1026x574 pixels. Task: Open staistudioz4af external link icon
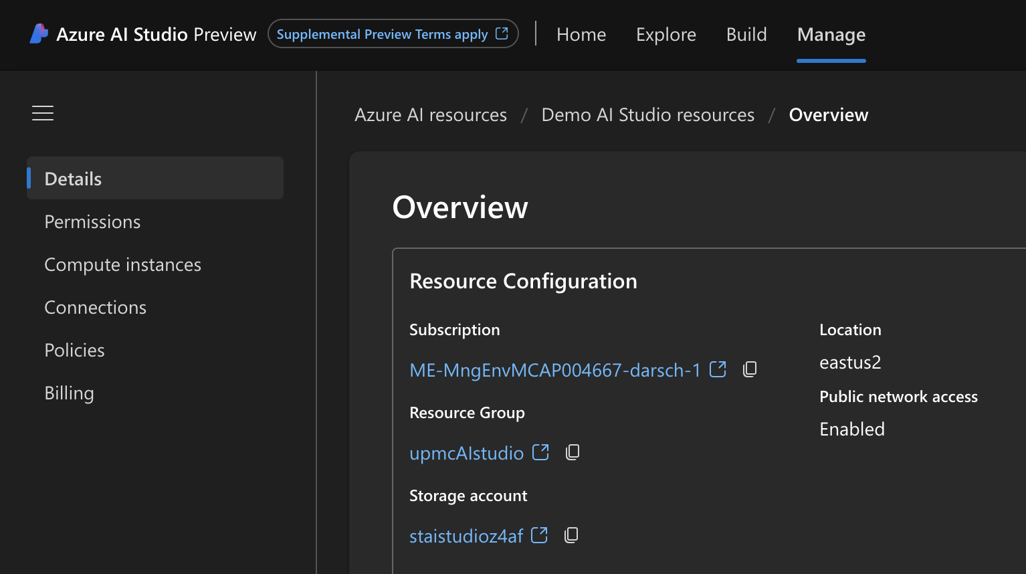point(539,535)
